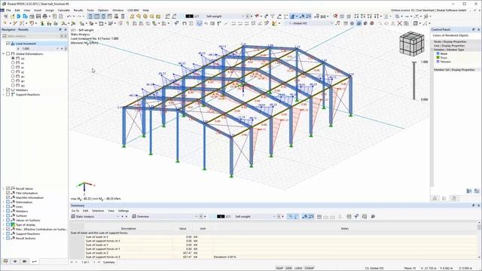
Task: Click the coordinate axes icon in the viewport
Action: coord(84,187)
